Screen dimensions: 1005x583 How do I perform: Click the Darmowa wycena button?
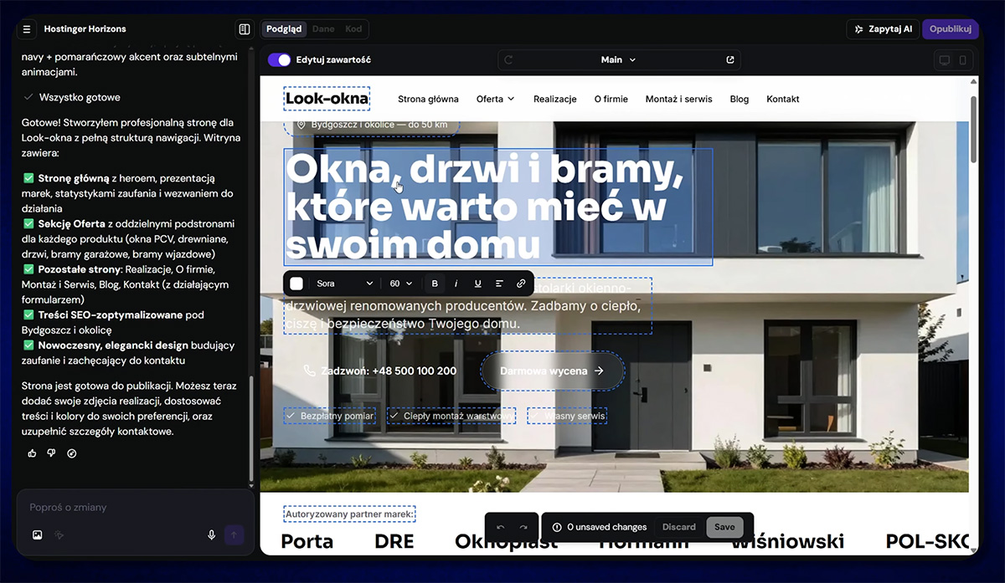click(x=553, y=371)
